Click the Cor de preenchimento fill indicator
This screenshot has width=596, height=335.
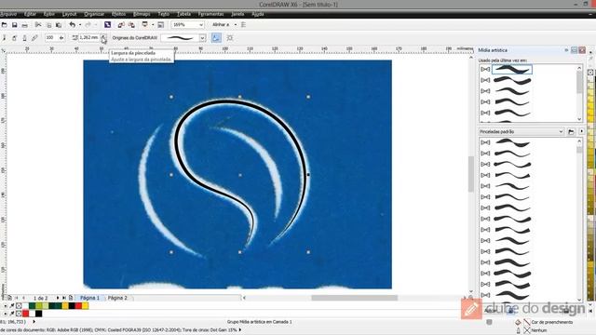tap(527, 322)
